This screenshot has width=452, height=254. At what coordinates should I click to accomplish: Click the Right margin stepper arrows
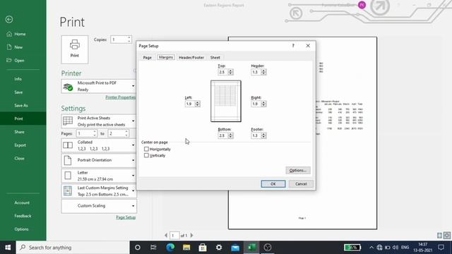[263, 104]
